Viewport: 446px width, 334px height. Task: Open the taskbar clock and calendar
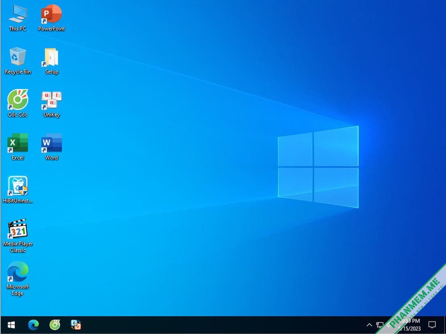[409, 325]
